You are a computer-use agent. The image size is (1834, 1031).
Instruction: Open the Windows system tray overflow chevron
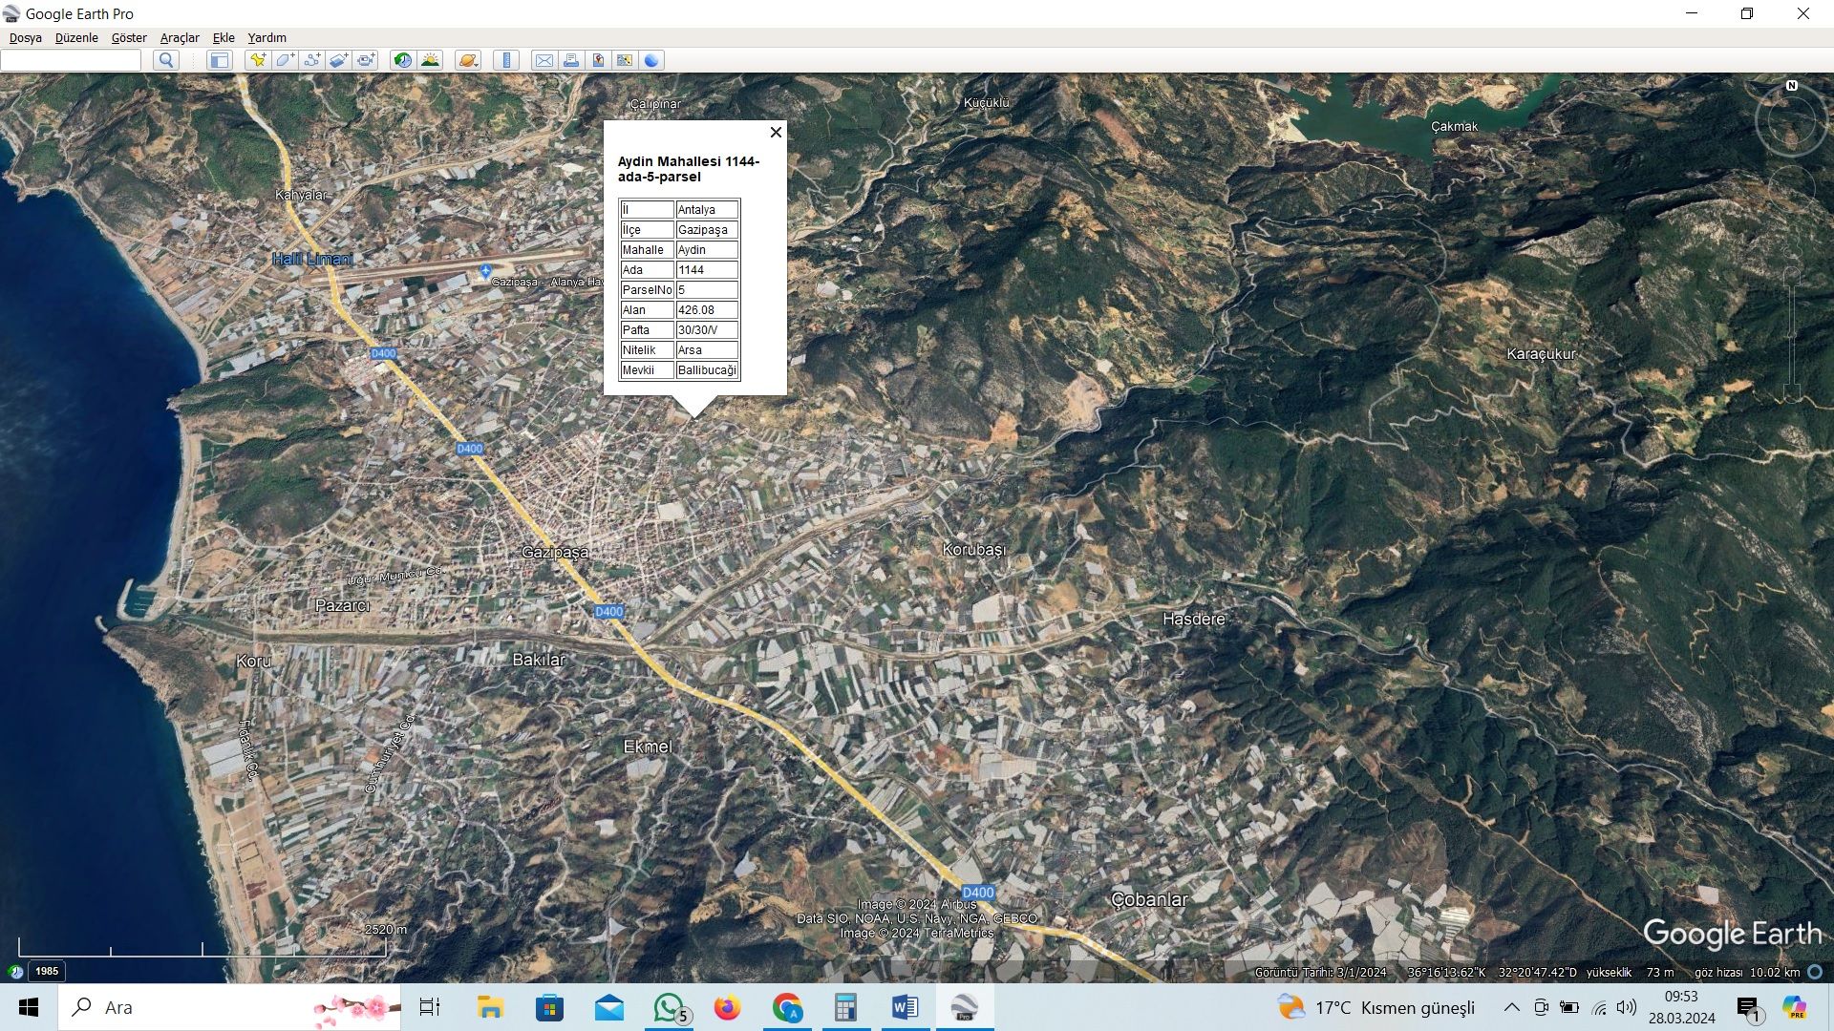(x=1511, y=1007)
